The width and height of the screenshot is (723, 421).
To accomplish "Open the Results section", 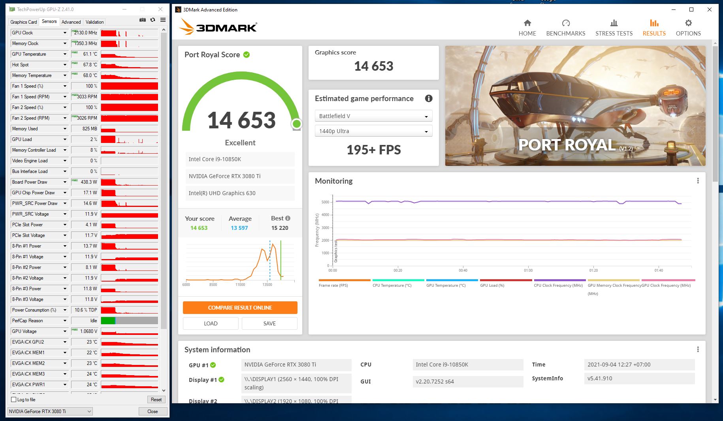I will [x=654, y=28].
